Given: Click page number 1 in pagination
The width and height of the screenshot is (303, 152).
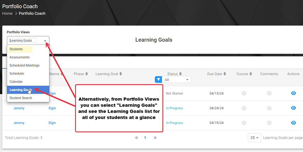Looking at the screenshot, I should (x=145, y=138).
